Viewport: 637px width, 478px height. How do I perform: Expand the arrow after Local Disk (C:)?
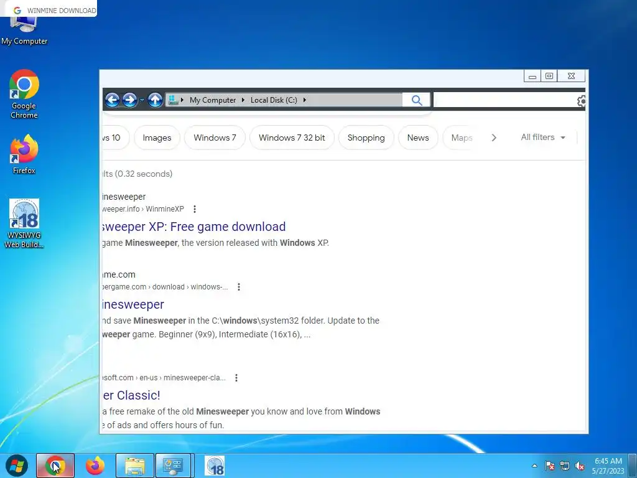304,100
